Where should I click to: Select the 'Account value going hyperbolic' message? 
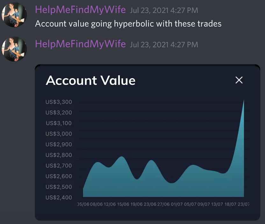(128, 24)
